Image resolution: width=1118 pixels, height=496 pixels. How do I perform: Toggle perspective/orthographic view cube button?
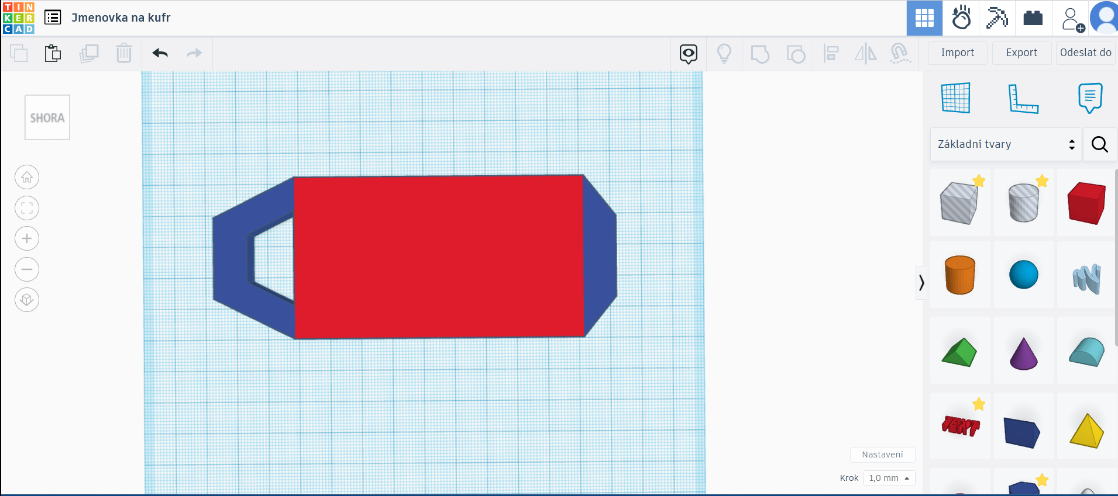(27, 300)
